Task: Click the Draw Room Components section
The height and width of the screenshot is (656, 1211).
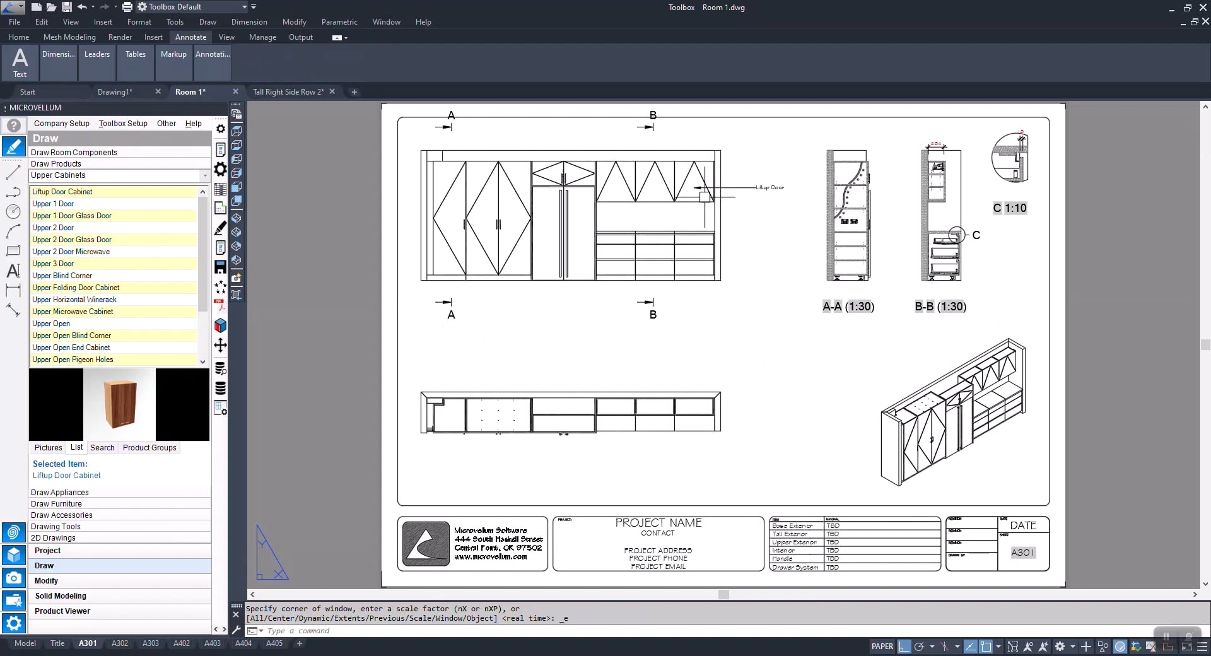Action: point(120,153)
